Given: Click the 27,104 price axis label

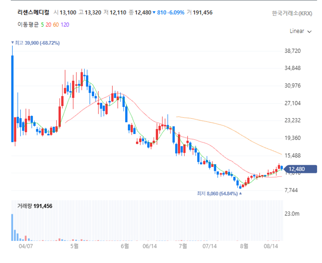Looking at the screenshot, I should pos(292,103).
